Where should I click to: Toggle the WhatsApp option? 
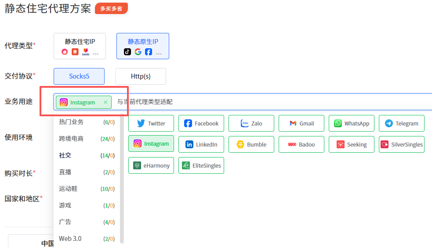coord(352,123)
